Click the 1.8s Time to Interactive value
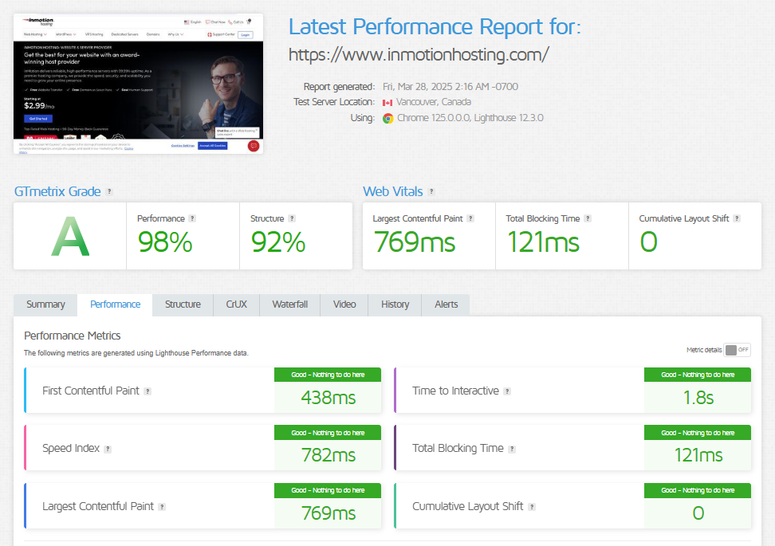Image resolution: width=775 pixels, height=546 pixels. point(698,398)
